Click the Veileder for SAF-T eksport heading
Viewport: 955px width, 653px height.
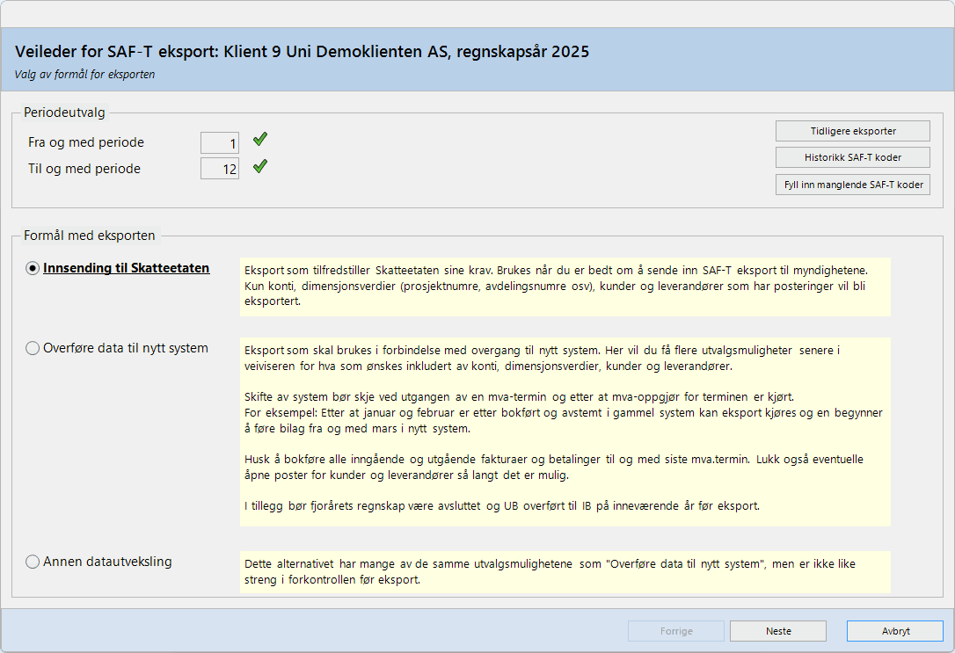pos(302,52)
